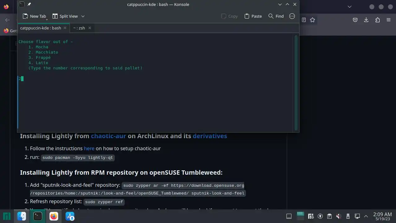Close the catppuccin-kde : bash tab
The image size is (396, 223).
pyautogui.click(x=65, y=28)
